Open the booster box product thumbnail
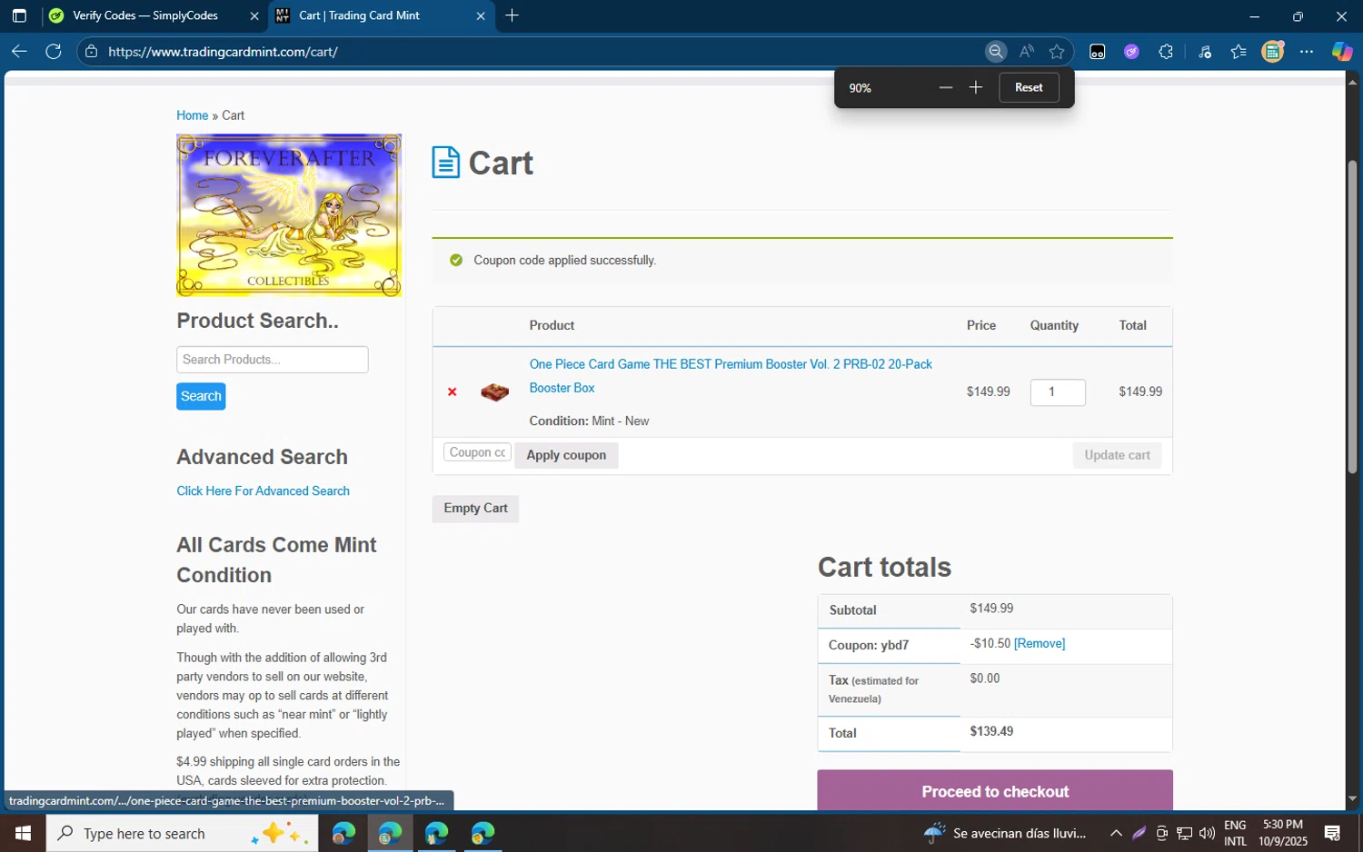The height and width of the screenshot is (852, 1363). tap(494, 392)
